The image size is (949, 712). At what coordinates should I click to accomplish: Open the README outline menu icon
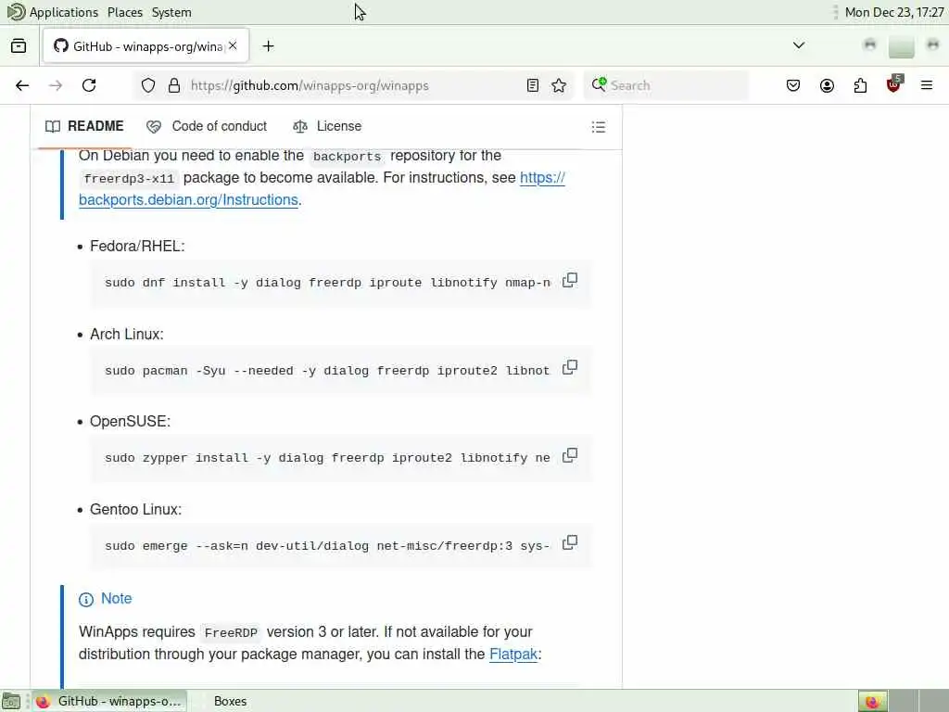point(599,126)
